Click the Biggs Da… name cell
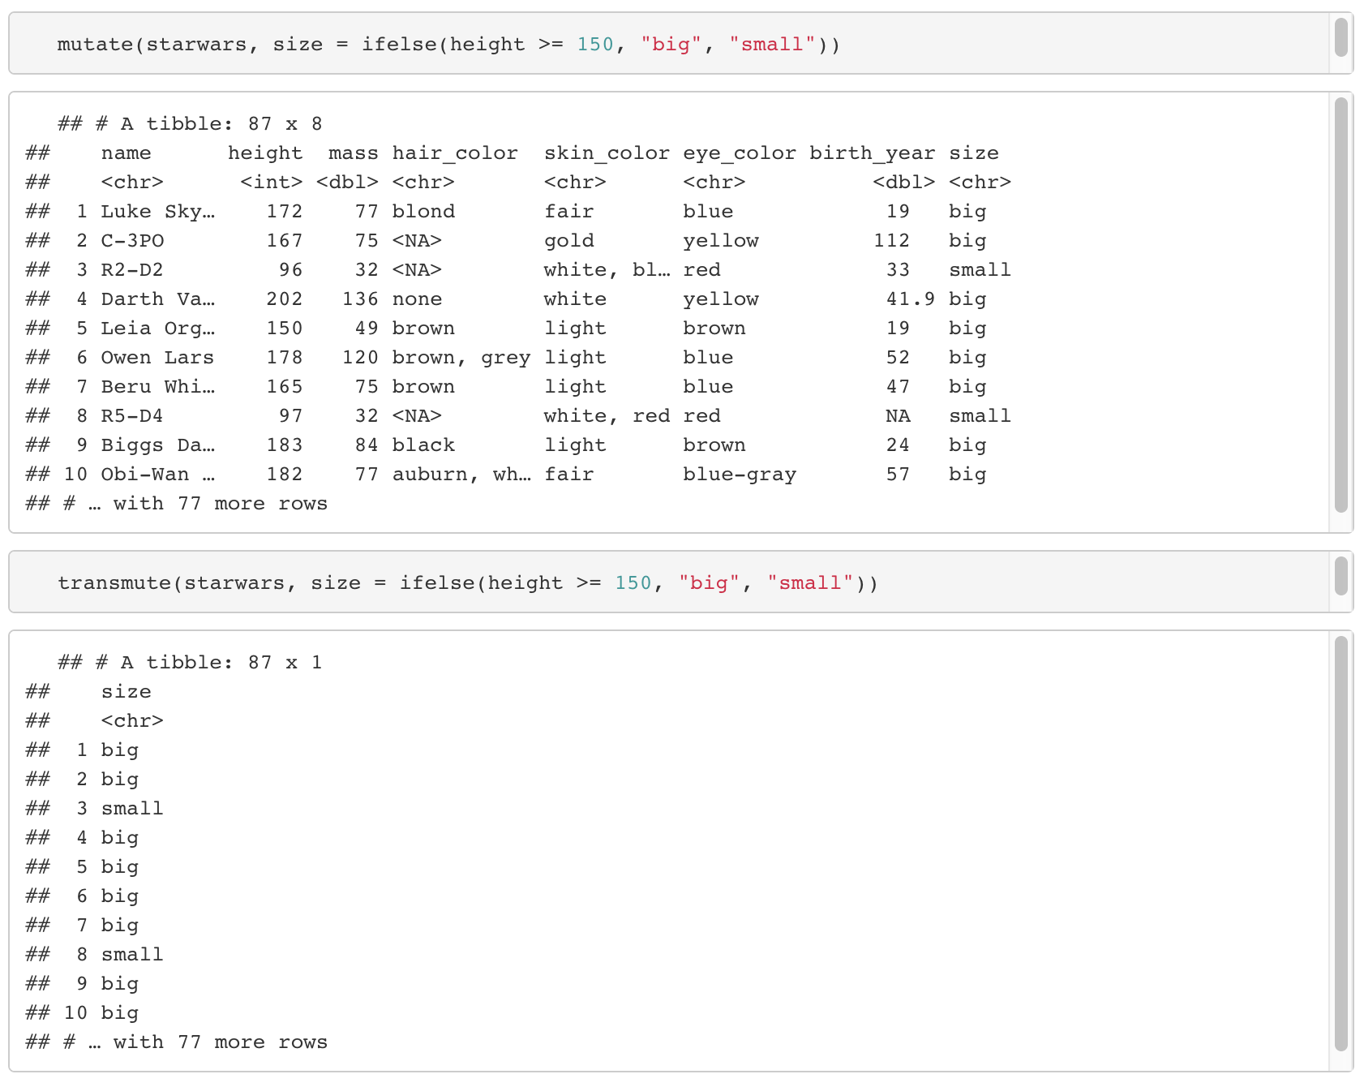 158,445
